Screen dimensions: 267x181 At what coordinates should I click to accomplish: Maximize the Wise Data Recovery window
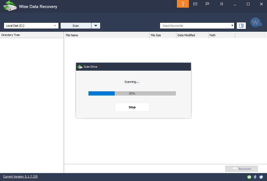(x=248, y=4)
